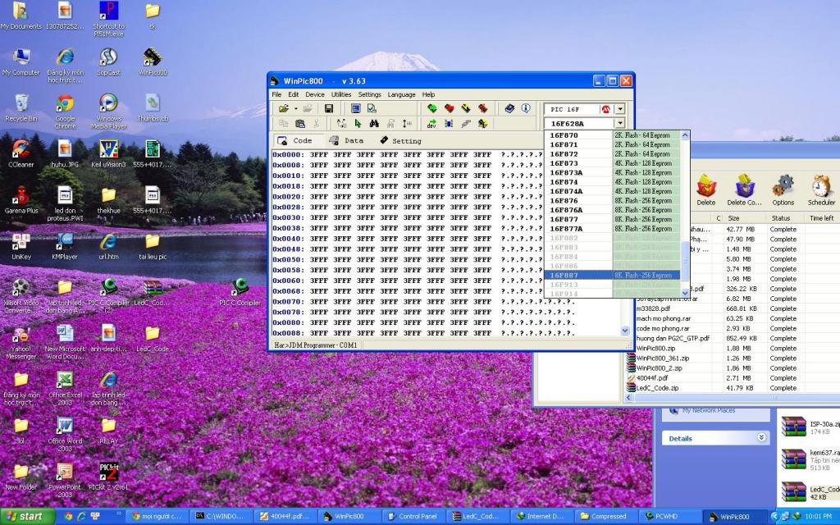The height and width of the screenshot is (525, 840).
Task: Click the Google Chrome desktop icon
Action: click(65, 112)
